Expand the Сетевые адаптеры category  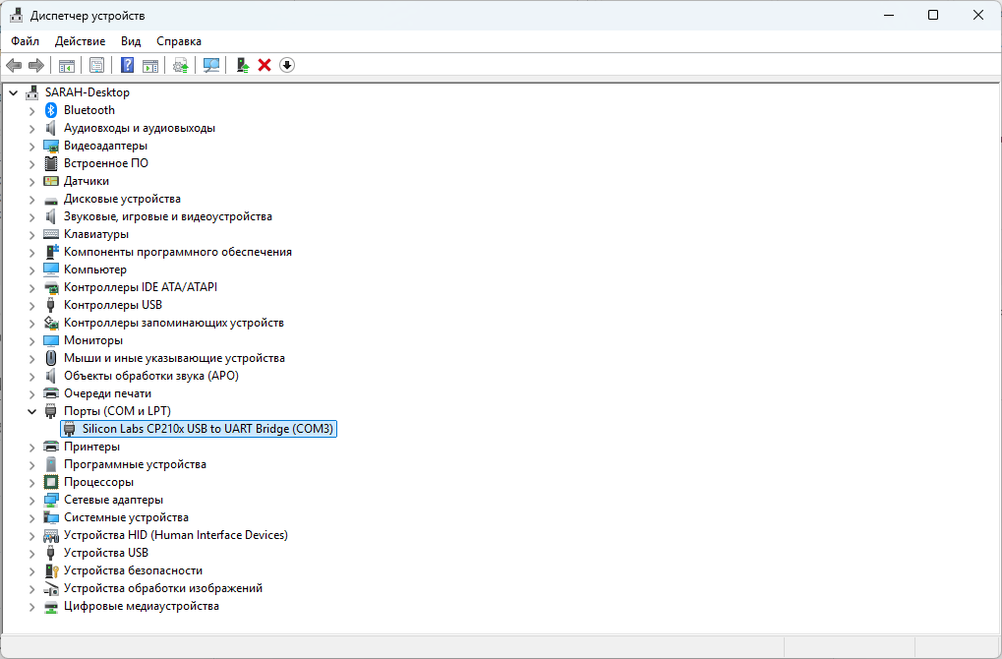click(31, 500)
